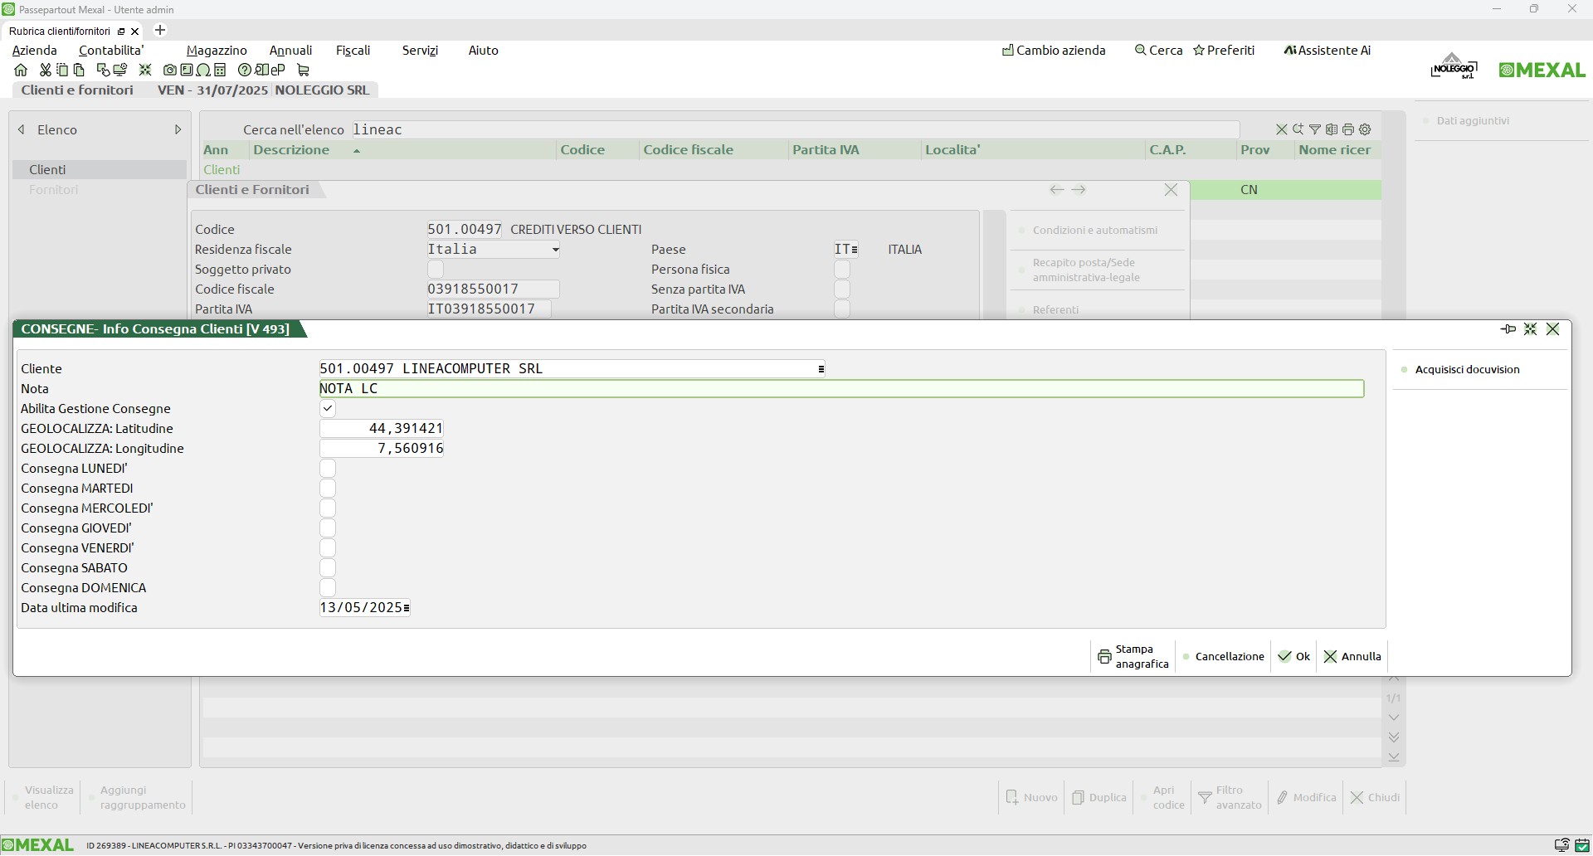Image resolution: width=1593 pixels, height=856 pixels.
Task: Open the Data ultima modifica date picker
Action: (407, 608)
